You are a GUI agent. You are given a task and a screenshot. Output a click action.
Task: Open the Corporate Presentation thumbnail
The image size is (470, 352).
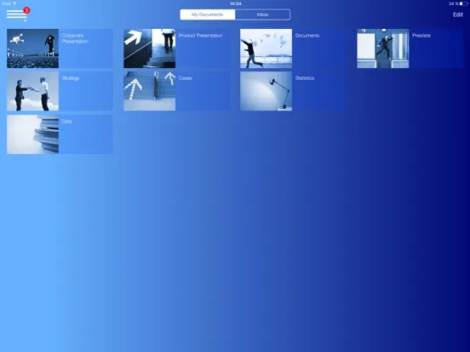[32, 48]
